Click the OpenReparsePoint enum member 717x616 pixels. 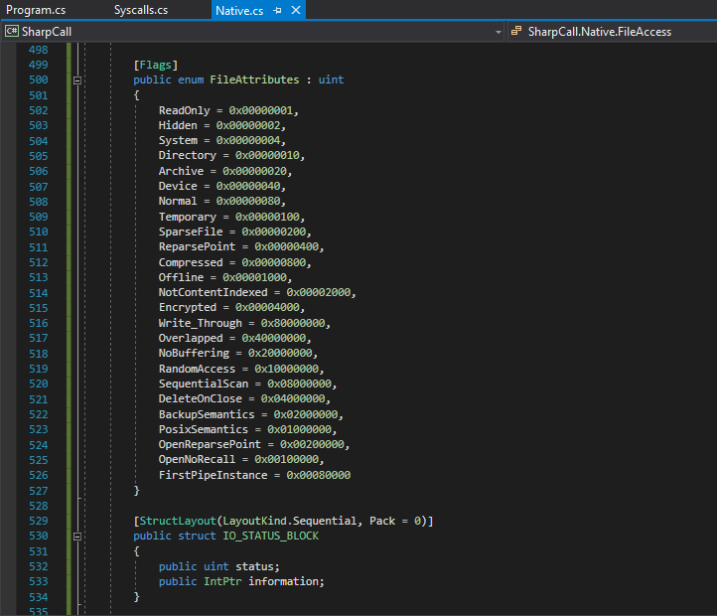tap(210, 444)
